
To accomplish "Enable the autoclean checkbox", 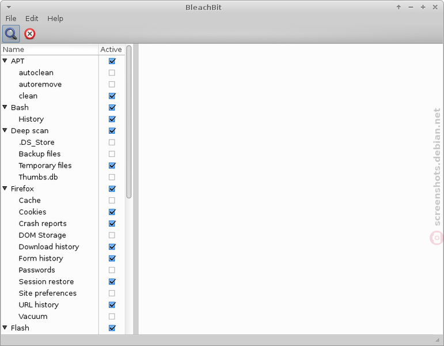I will [112, 73].
